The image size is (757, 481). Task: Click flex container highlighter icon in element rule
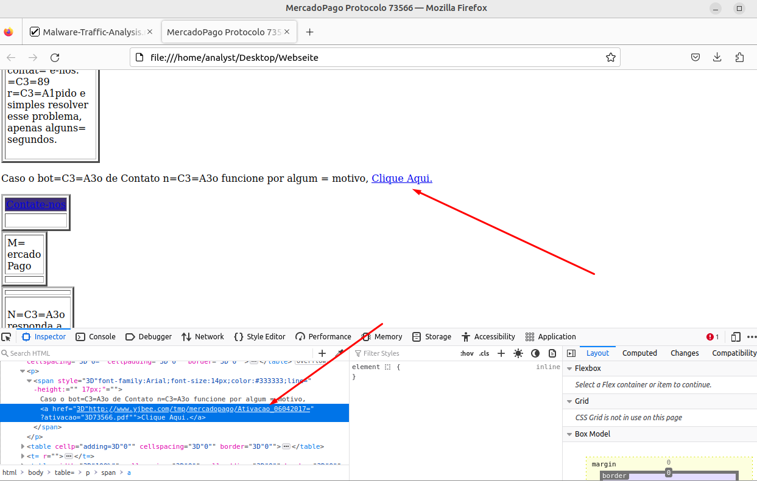click(x=387, y=367)
